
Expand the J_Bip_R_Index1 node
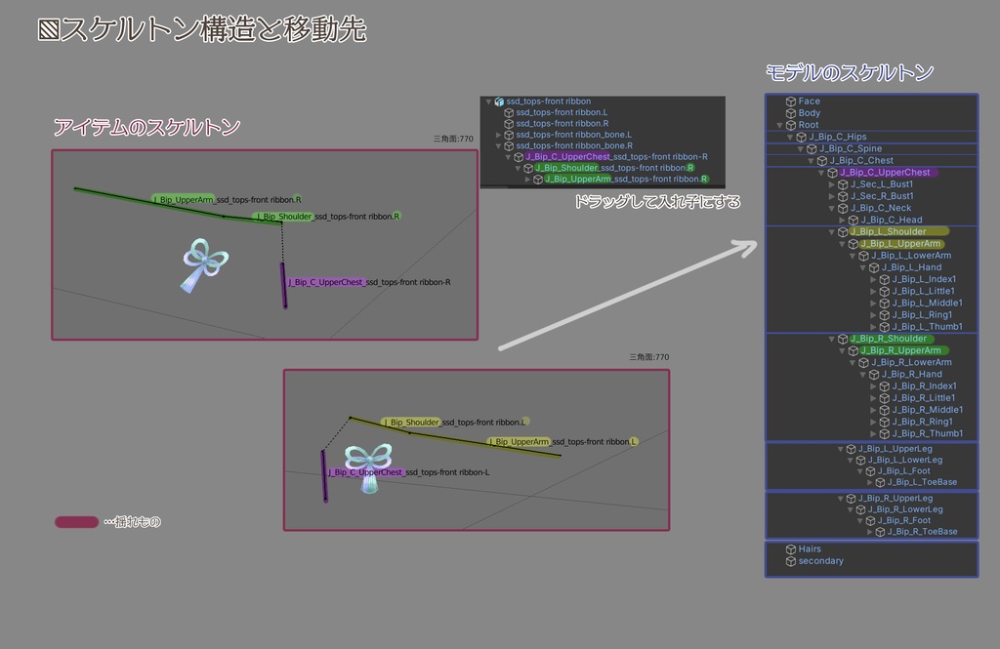coord(873,386)
